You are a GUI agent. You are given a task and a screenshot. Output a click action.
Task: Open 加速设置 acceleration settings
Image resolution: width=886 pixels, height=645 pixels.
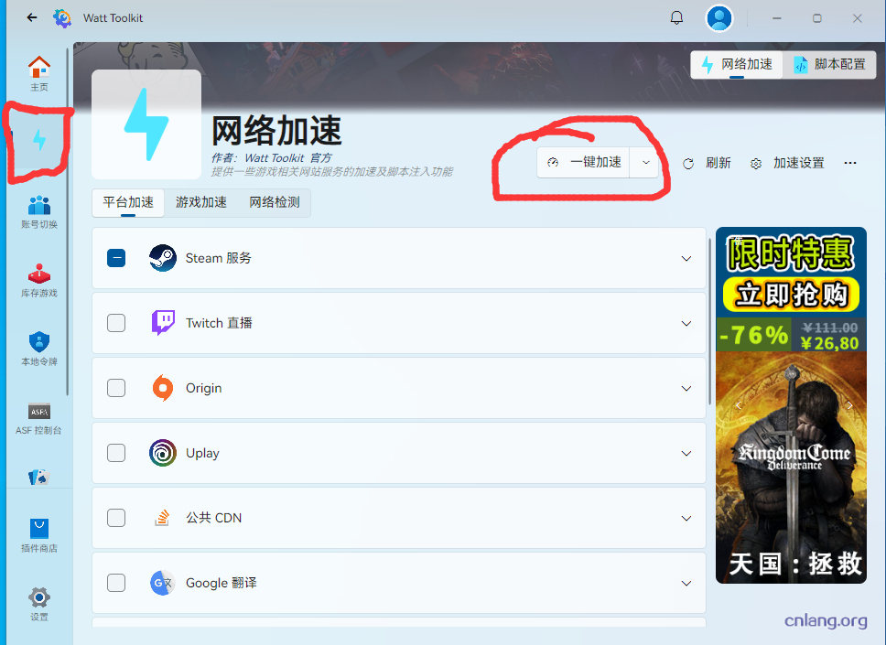(787, 163)
